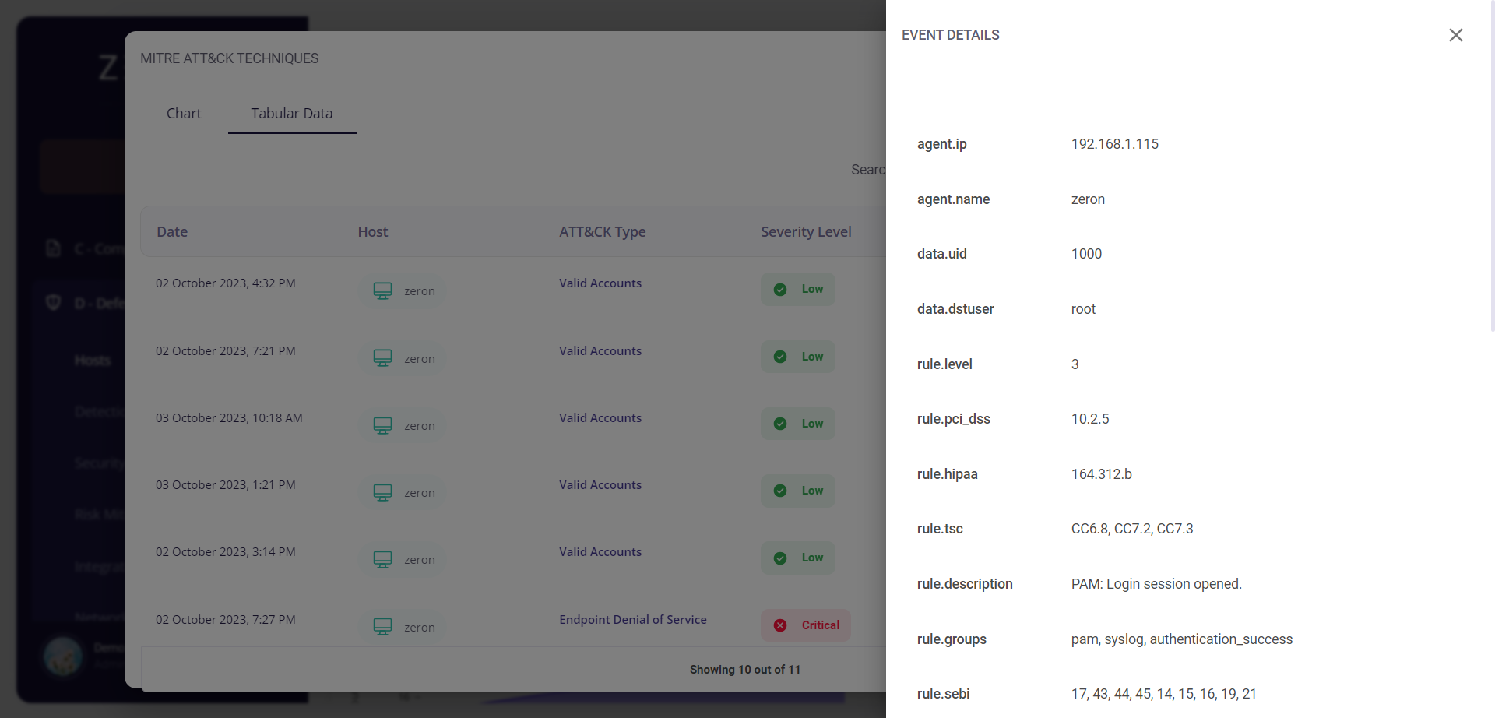The height and width of the screenshot is (718, 1495).
Task: Click the user avatar in the sidebar
Action: point(63,656)
